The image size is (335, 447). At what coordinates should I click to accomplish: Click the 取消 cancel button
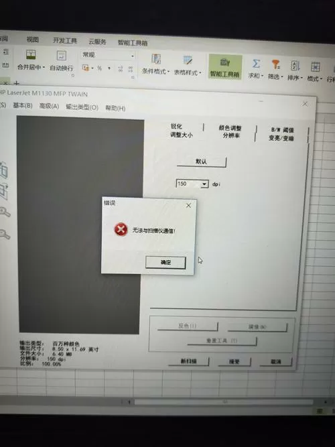[x=276, y=362]
